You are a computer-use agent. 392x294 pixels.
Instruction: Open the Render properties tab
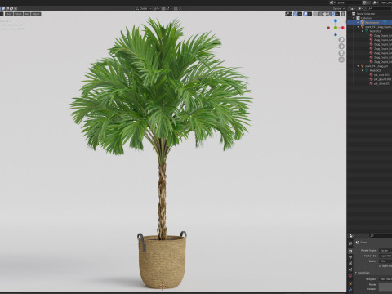click(x=350, y=251)
